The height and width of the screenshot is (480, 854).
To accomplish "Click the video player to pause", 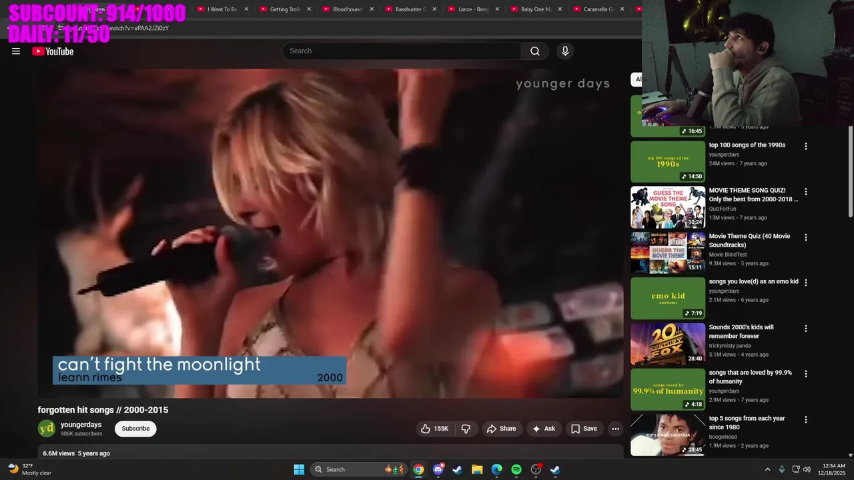I will [x=330, y=233].
